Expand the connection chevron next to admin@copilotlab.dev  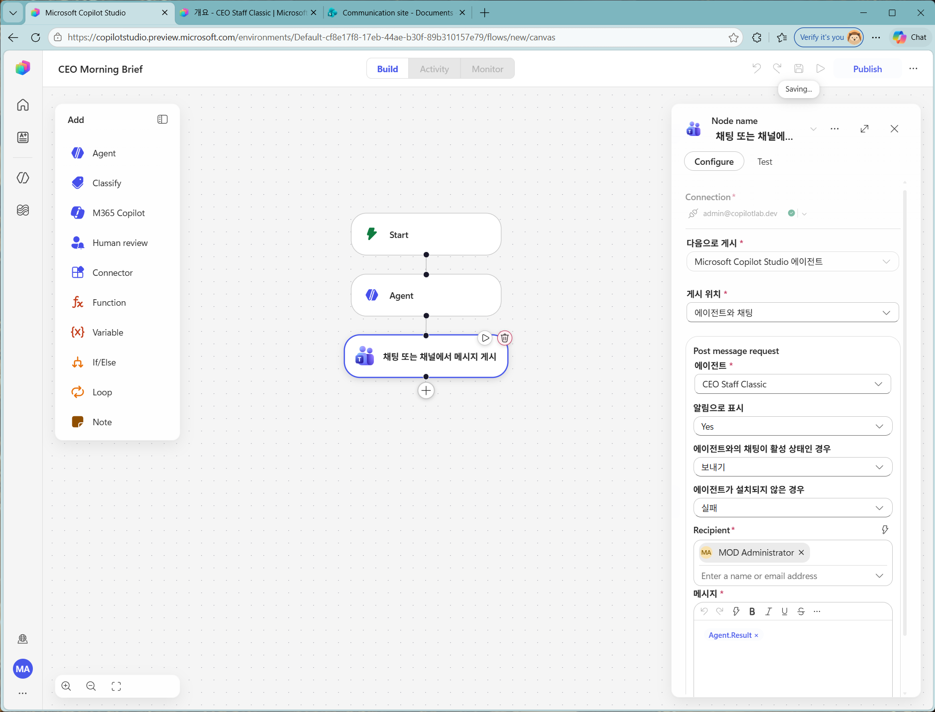[804, 214]
